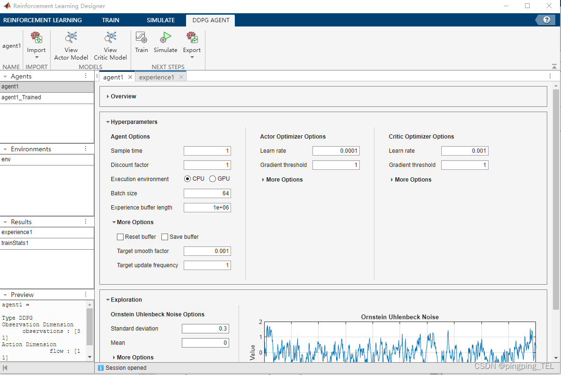Collapse the Preview panel
The height and width of the screenshot is (375, 561).
click(5, 295)
